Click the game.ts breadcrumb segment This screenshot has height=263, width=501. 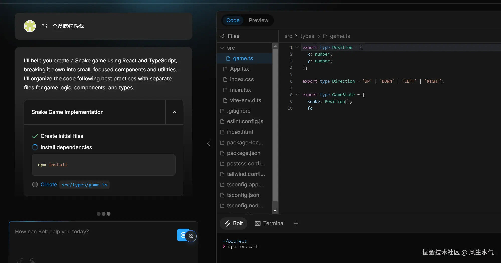coord(340,36)
